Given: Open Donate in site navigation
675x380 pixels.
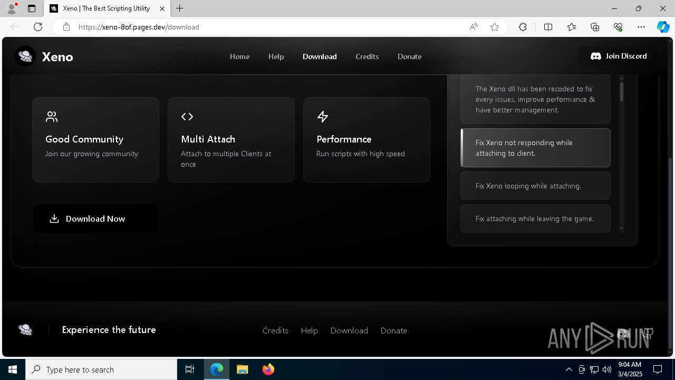Looking at the screenshot, I should tap(409, 56).
